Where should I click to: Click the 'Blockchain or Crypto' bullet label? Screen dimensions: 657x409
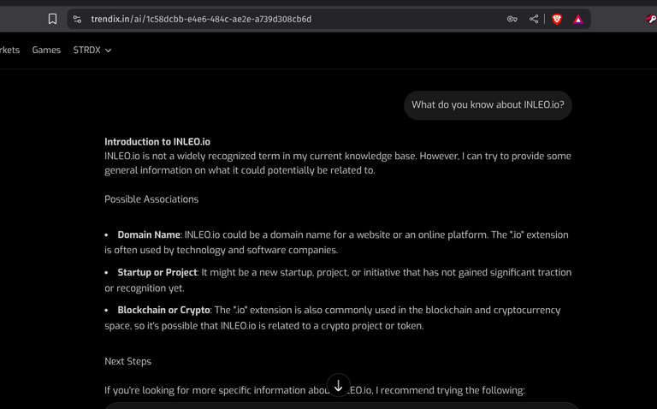point(164,310)
